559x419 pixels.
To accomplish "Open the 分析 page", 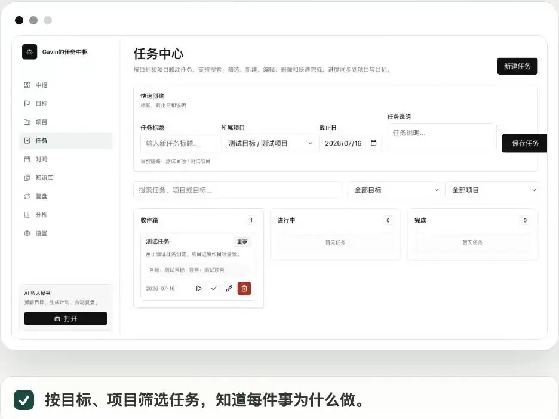I will [x=66, y=215].
